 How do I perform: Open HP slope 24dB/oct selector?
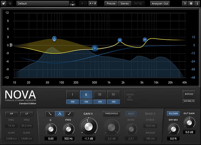[11, 138]
